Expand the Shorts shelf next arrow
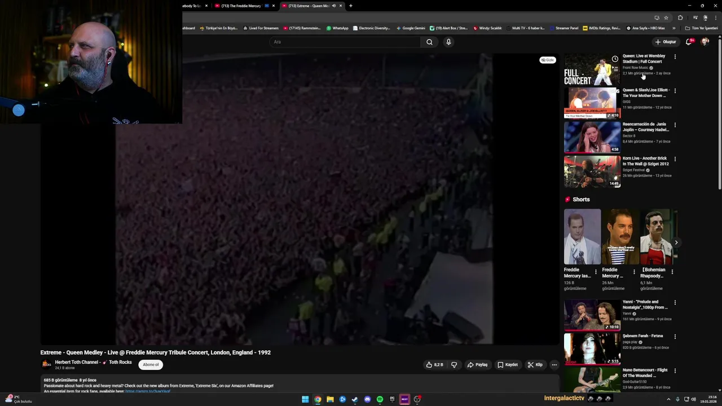722x406 pixels. (x=676, y=242)
